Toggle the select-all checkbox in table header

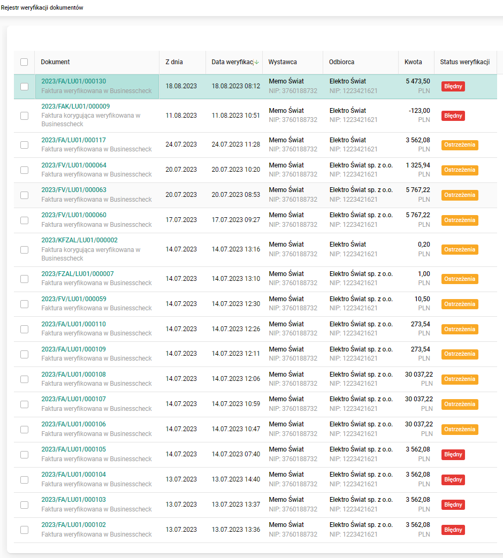(24, 62)
